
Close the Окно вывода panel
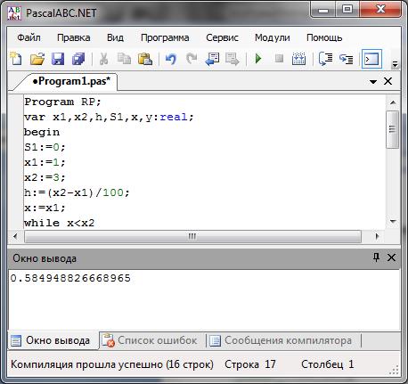[x=391, y=257]
